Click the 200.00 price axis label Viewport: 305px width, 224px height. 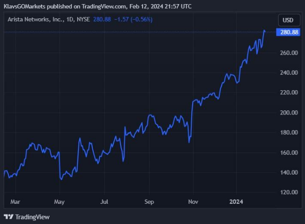point(289,113)
